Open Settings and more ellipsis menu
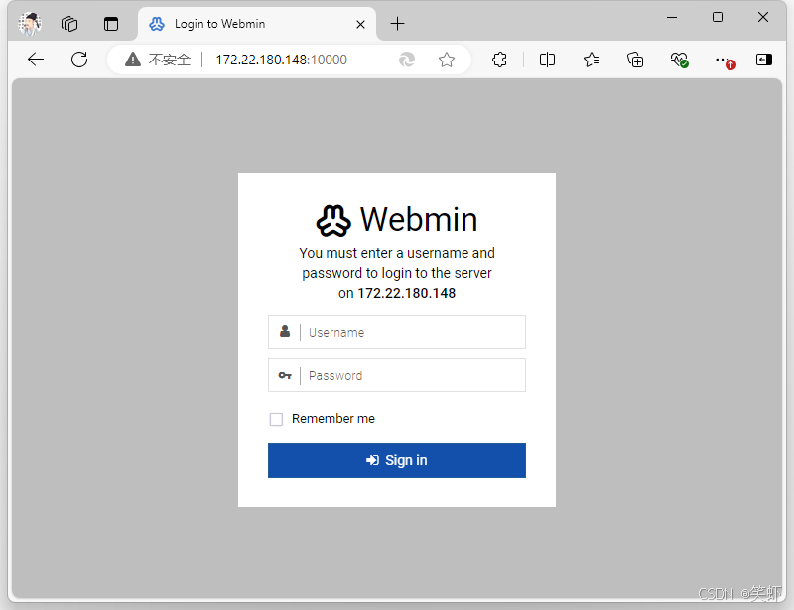 point(724,60)
